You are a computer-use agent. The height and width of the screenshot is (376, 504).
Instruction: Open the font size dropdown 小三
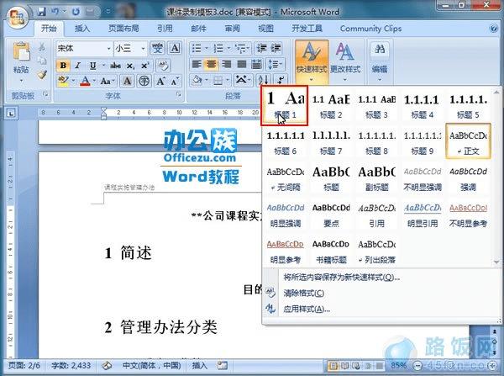(143, 49)
